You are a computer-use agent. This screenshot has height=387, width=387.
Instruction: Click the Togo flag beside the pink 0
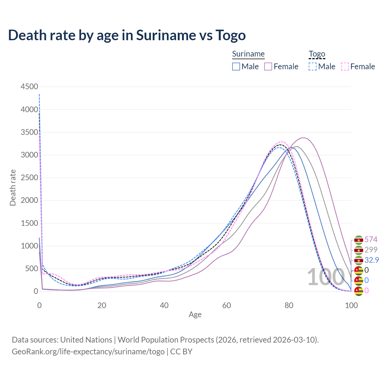coord(359,291)
